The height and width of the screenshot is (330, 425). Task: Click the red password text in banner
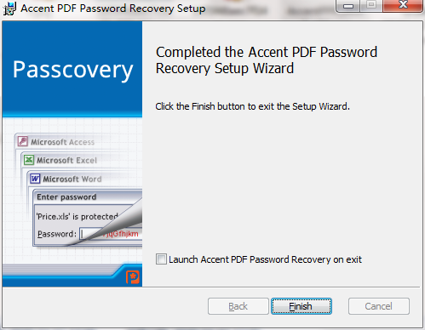121,234
